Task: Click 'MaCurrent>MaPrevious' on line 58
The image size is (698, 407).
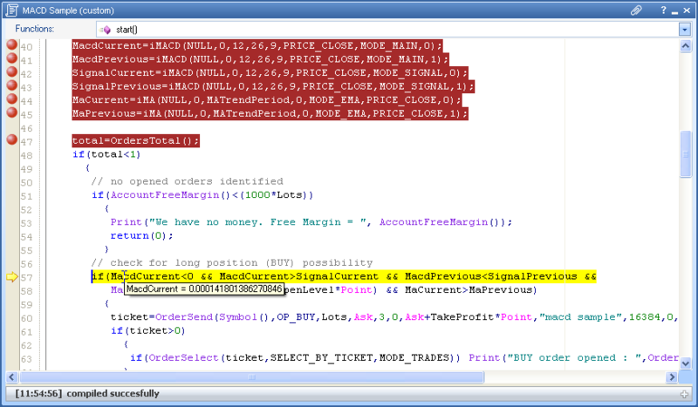Action: pyautogui.click(x=469, y=290)
